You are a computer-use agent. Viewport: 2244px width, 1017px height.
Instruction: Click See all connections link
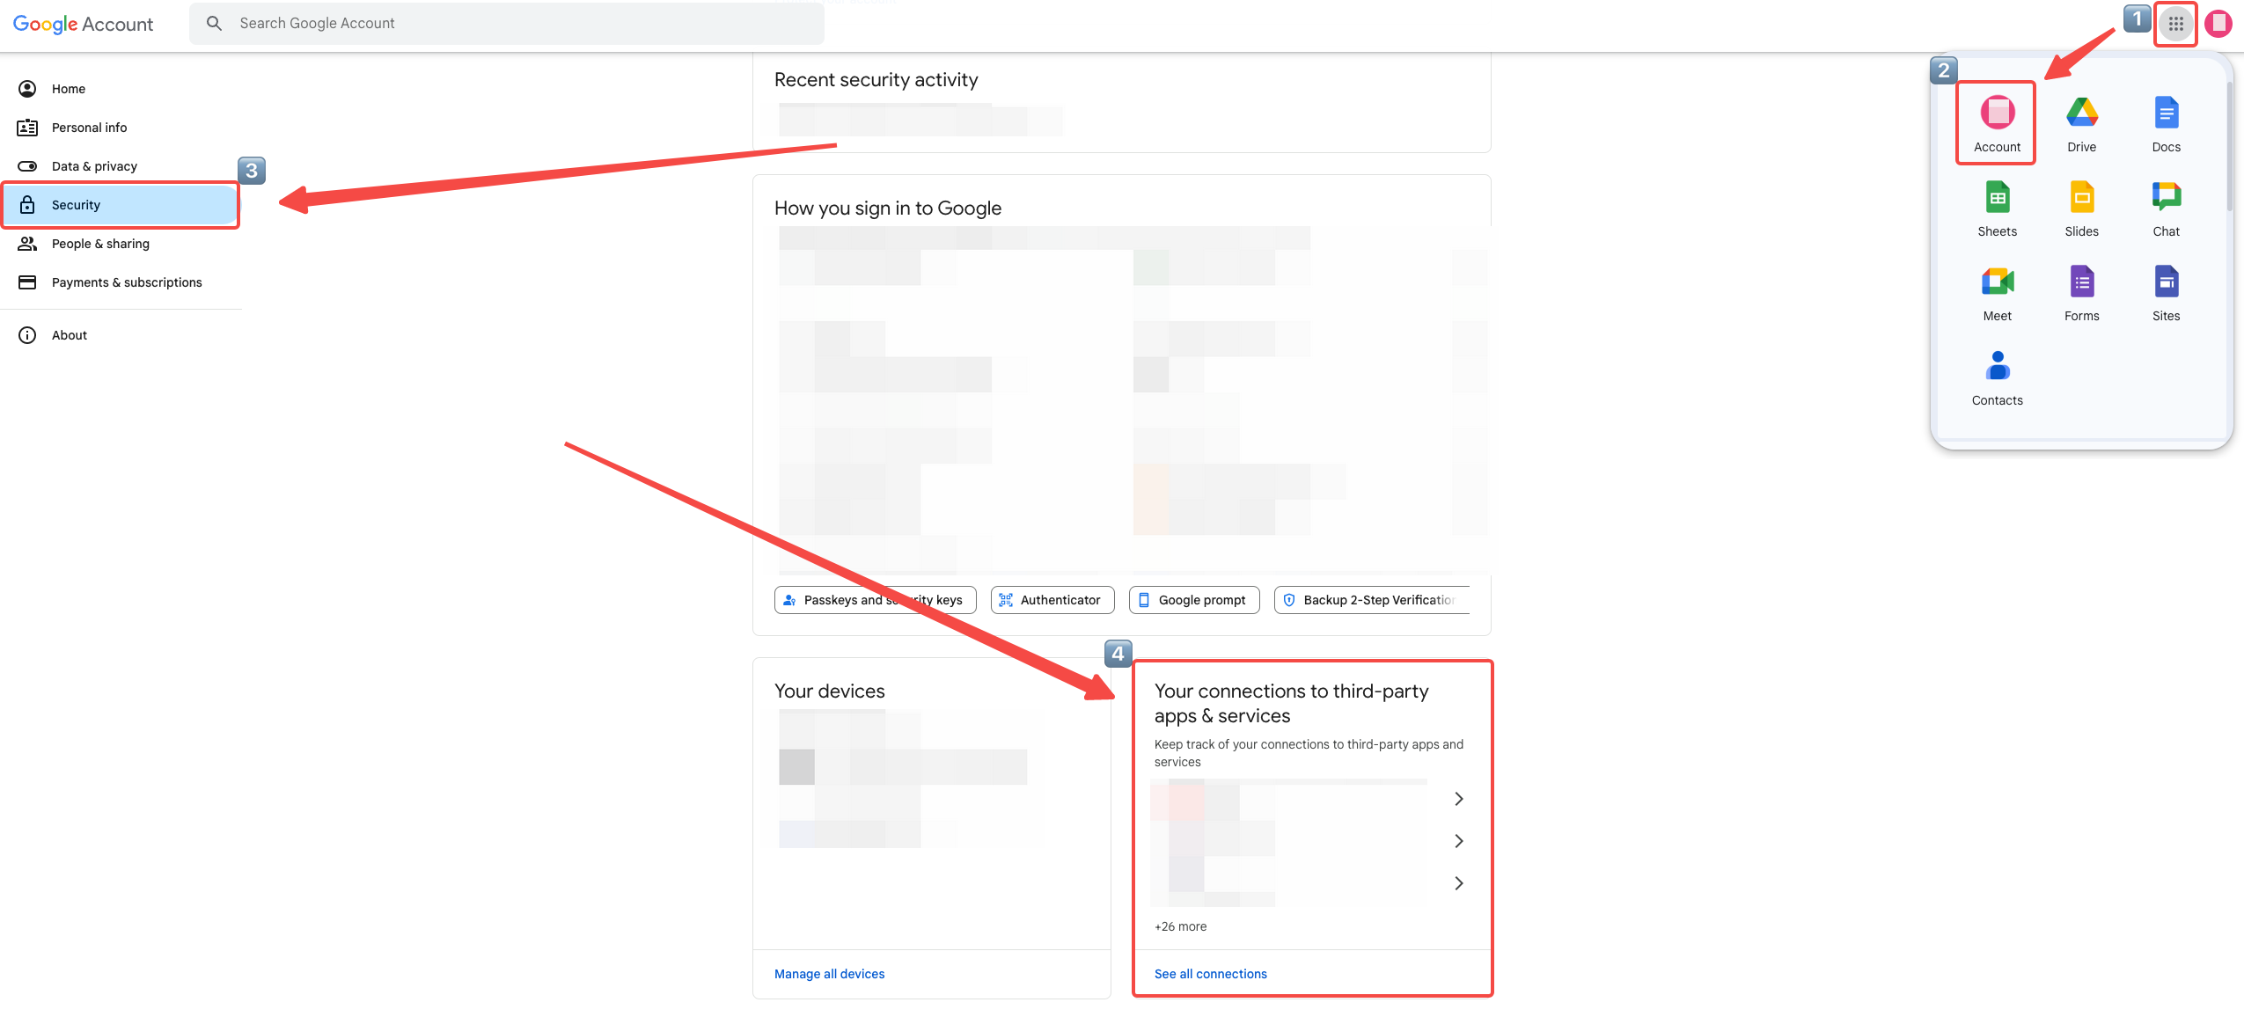coord(1210,974)
